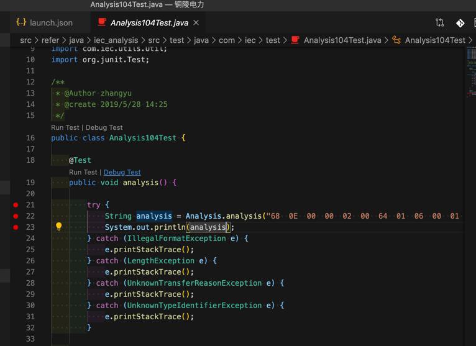Click the minimap on the right edge
The height and width of the screenshot is (346, 476).
coord(471,73)
